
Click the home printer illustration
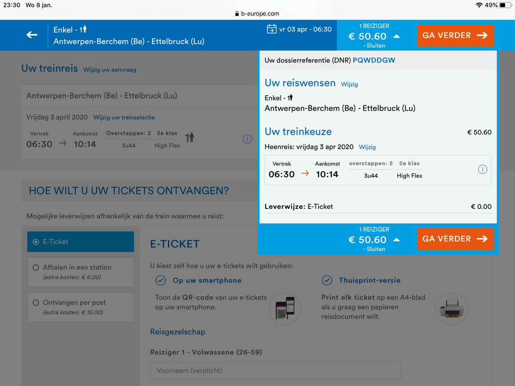[451, 309]
